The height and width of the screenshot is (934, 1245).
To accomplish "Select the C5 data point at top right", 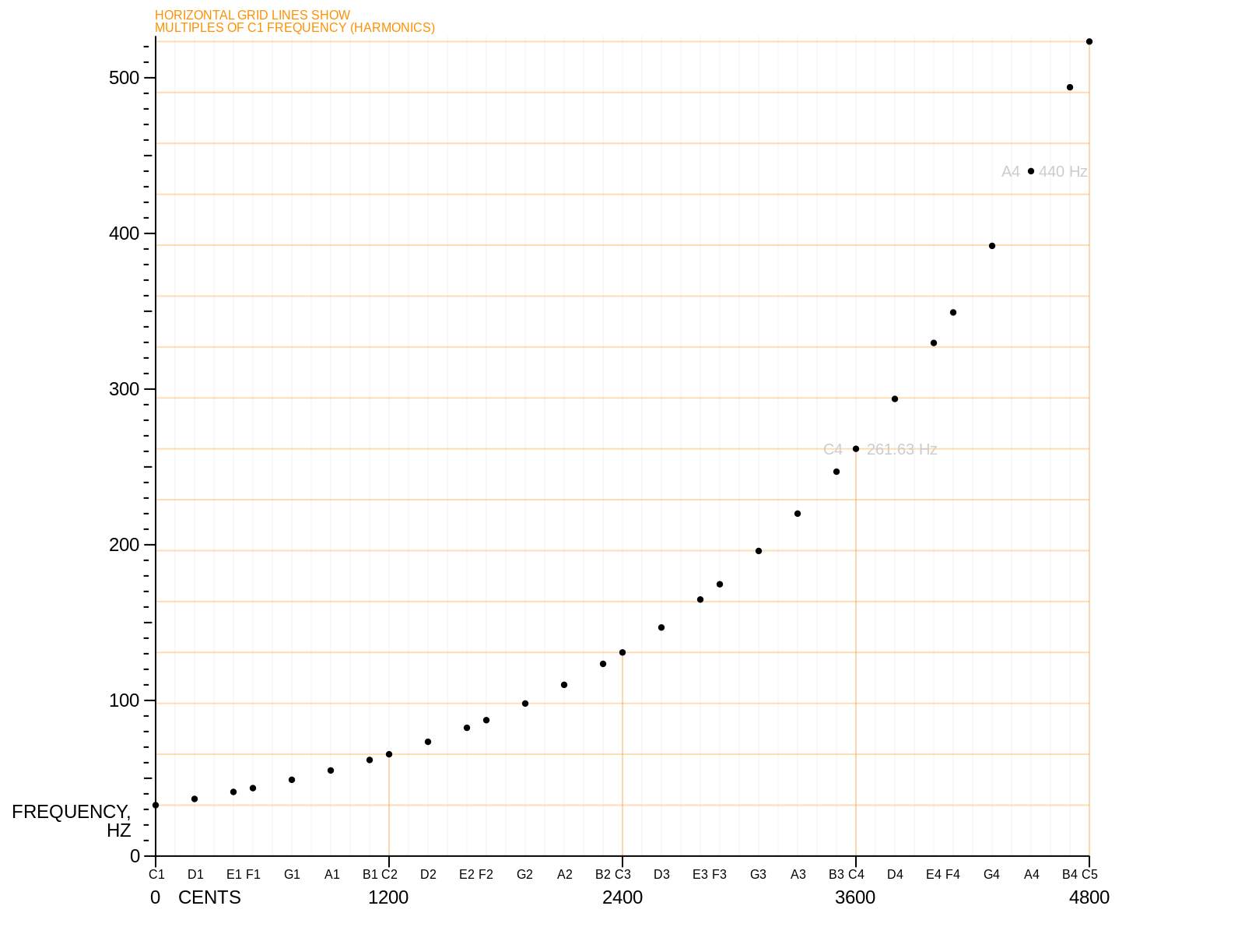I will (1089, 42).
